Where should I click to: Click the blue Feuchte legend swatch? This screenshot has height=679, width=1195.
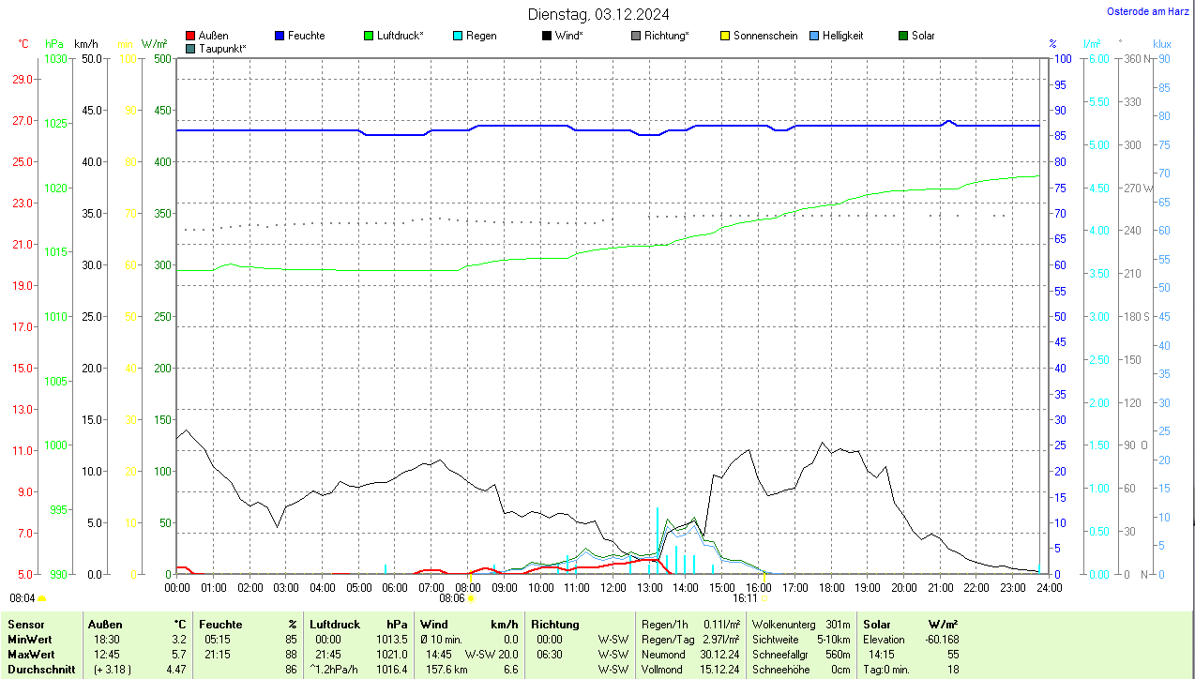280,36
